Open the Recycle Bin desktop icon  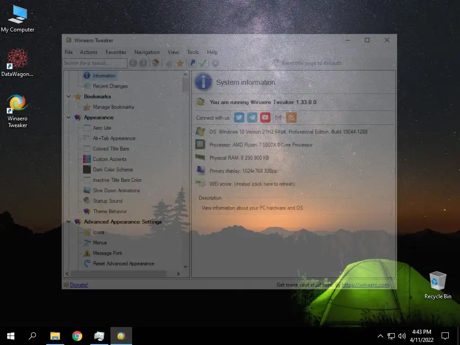coord(438,285)
